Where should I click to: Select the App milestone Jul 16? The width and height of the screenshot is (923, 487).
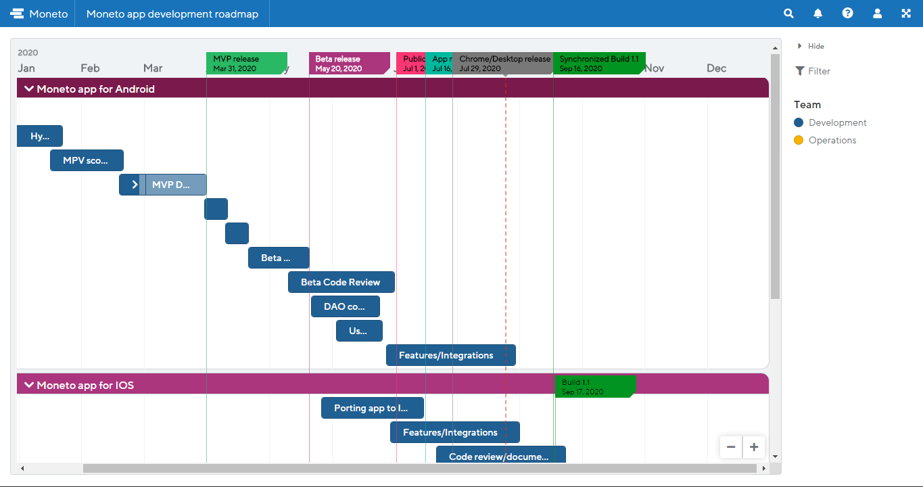coord(440,64)
